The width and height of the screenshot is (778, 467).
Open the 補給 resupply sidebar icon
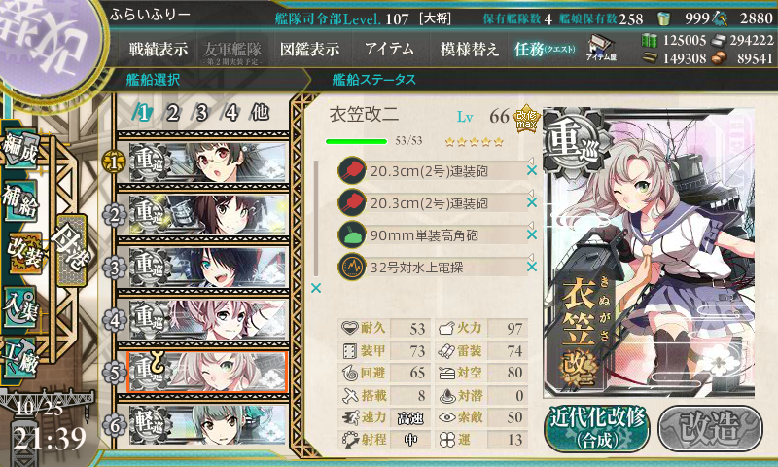20,201
